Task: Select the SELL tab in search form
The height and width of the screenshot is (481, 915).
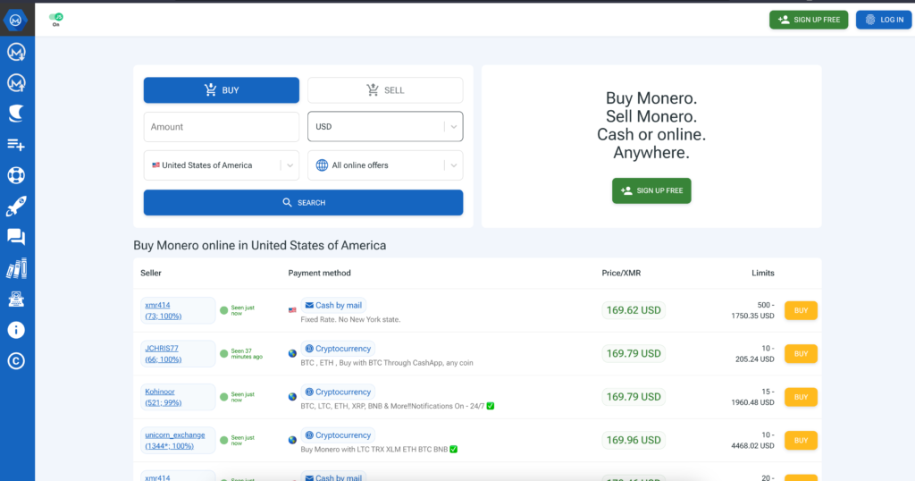Action: (385, 90)
